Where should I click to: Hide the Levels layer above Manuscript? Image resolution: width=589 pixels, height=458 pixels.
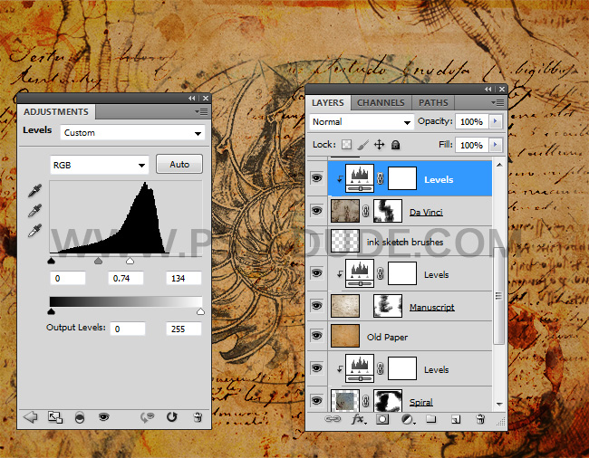point(316,272)
